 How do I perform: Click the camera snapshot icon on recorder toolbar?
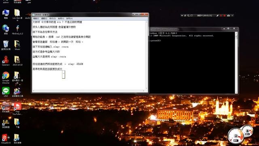228,15
